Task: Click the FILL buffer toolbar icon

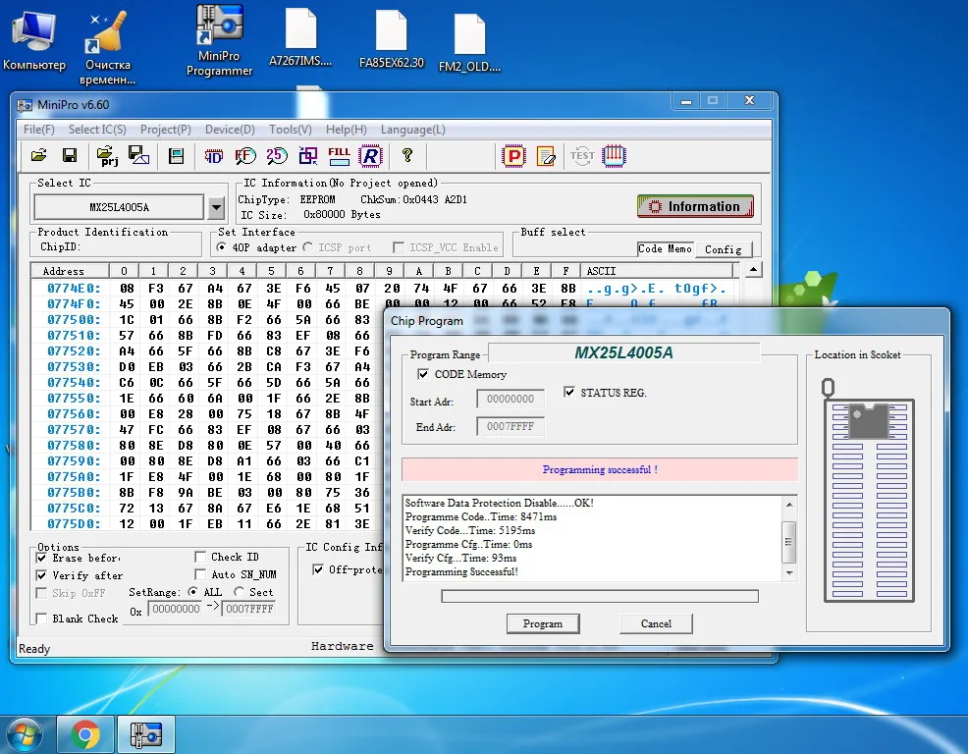Action: (339, 155)
